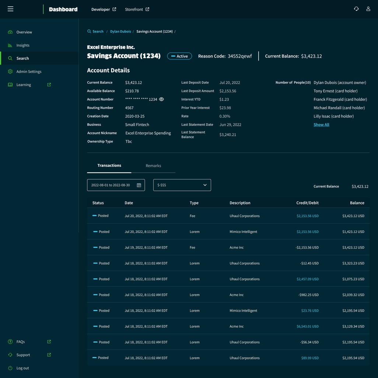Click the magnifier icon in breadcrumb
Screen dimensions: 378x378
coord(89,31)
